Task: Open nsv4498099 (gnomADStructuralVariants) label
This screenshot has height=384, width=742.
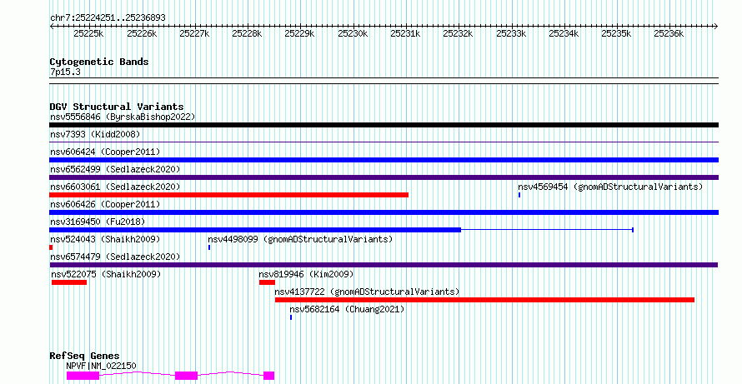Action: tap(300, 239)
